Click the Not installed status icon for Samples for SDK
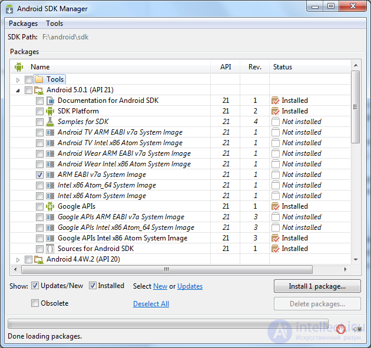The width and height of the screenshot is (371, 348). (276, 122)
